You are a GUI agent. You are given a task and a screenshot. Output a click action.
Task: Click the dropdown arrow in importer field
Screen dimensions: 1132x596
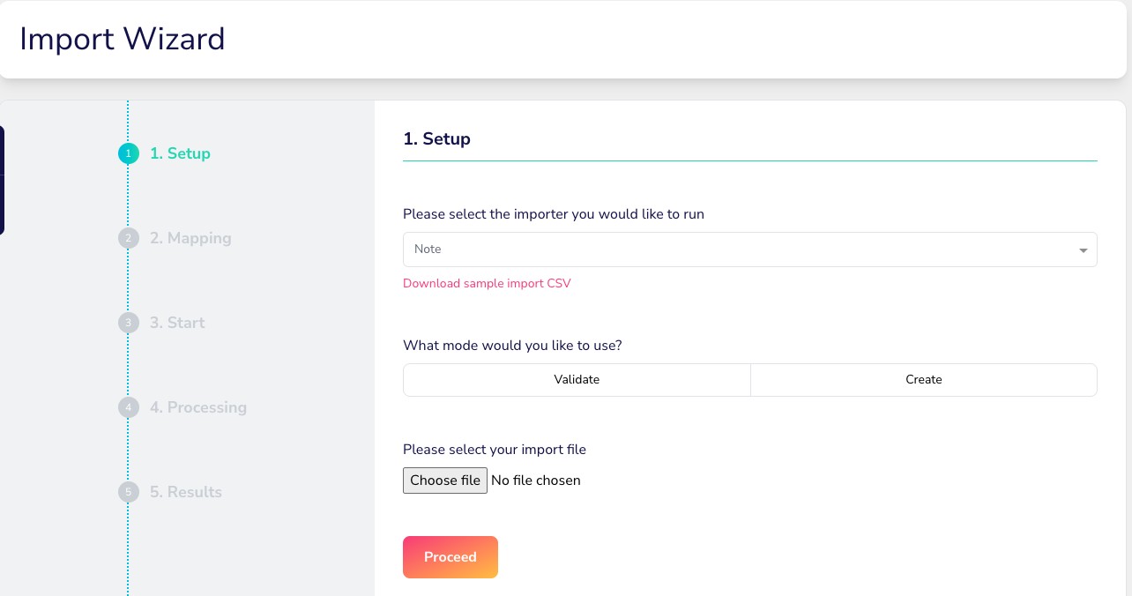point(1083,250)
